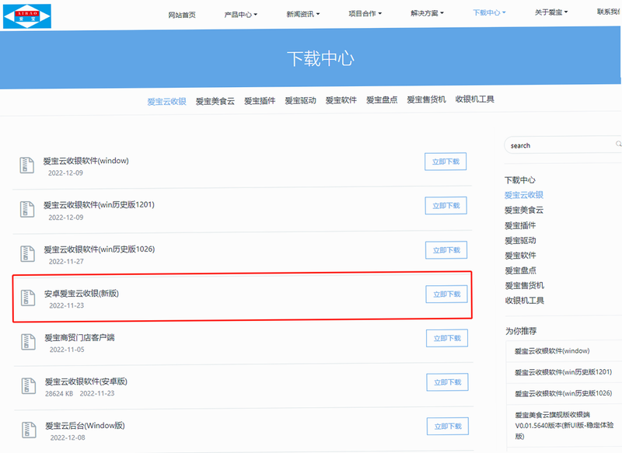
Task: Select the 爱宝云收银 category tab
Action: pos(166,102)
